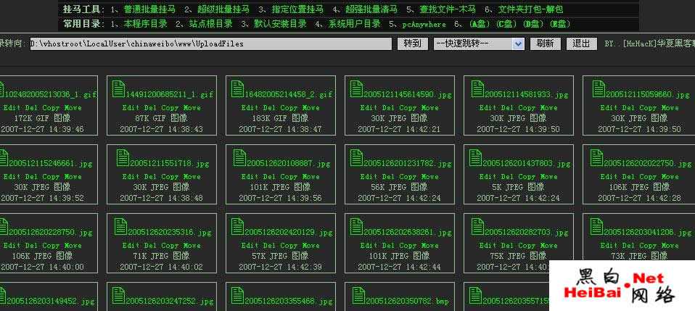Click the file icon for 200512115059660.jpg
The height and width of the screenshot is (311, 695).
pos(599,88)
